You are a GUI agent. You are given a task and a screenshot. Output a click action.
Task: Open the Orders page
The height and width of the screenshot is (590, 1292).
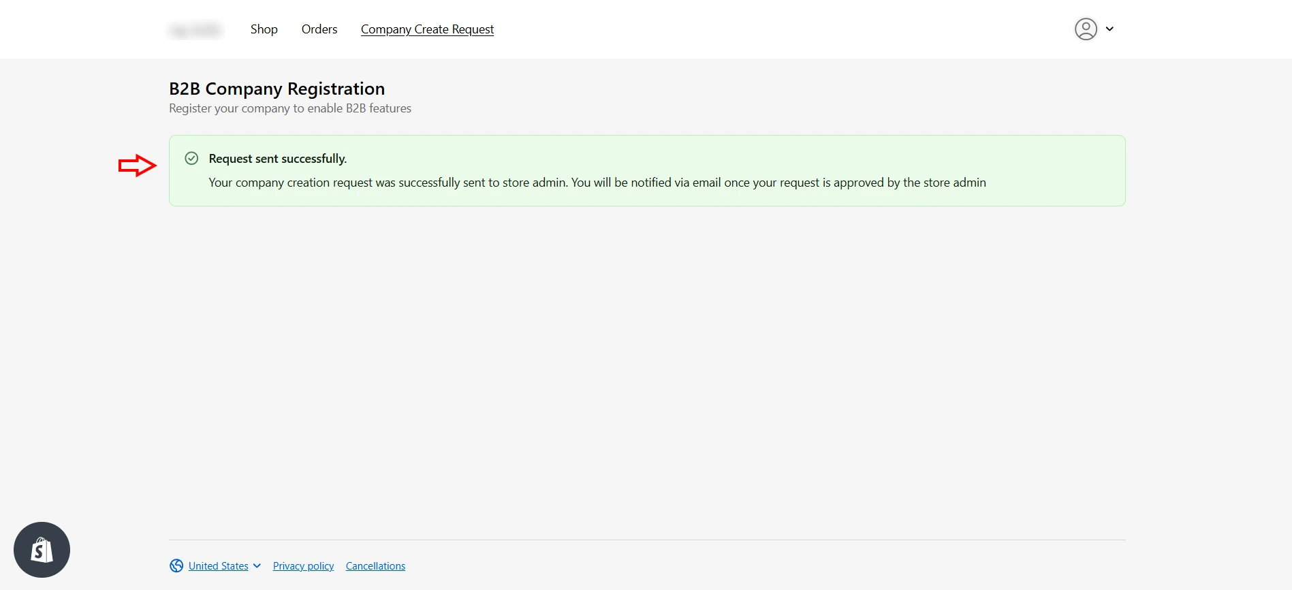coord(319,29)
